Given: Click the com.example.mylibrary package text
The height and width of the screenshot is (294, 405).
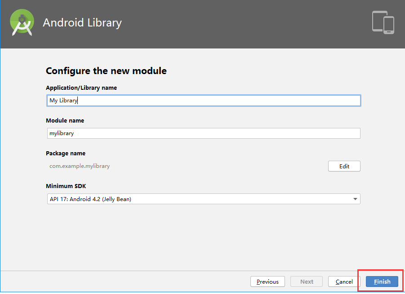Looking at the screenshot, I should (80, 166).
